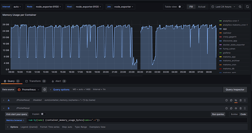Open the Prometheus data source dropdown
The height and width of the screenshot is (133, 252).
pos(28,90)
